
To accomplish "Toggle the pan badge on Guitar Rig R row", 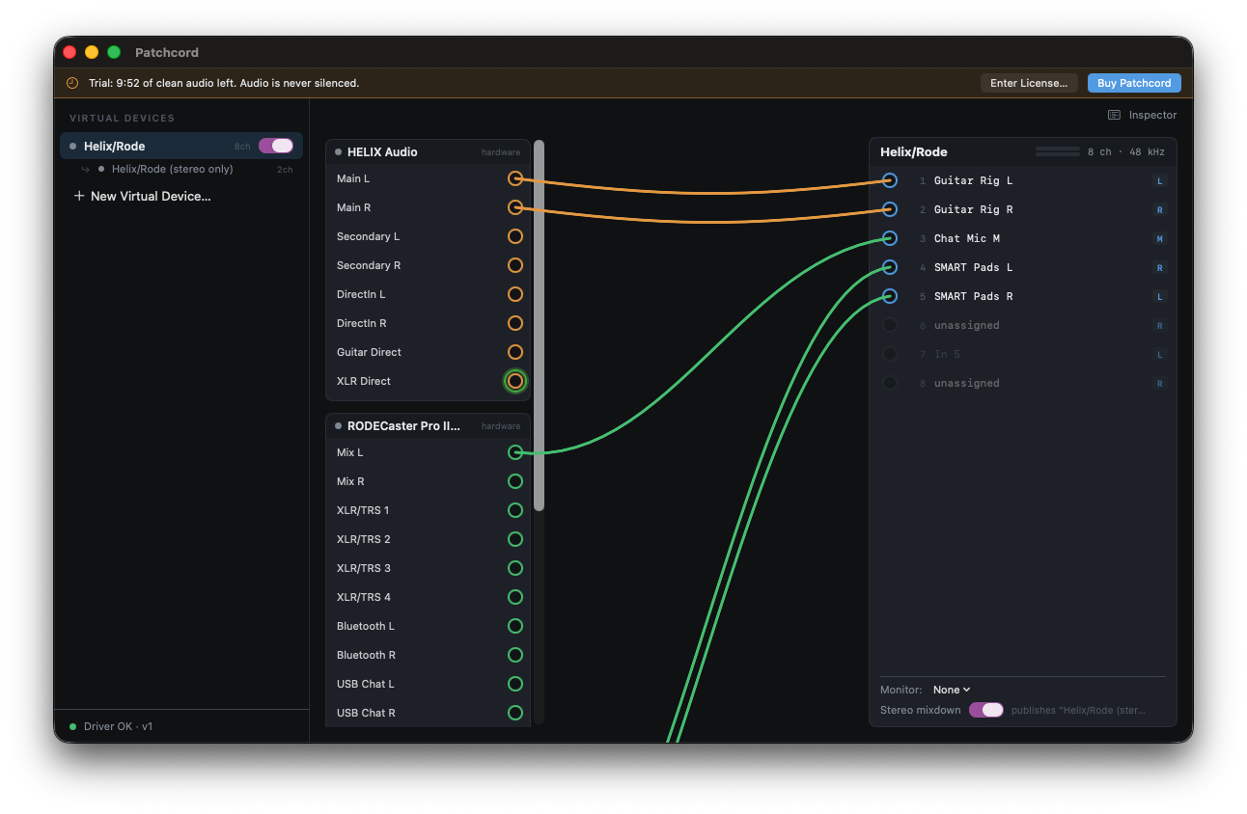I will (x=1160, y=210).
